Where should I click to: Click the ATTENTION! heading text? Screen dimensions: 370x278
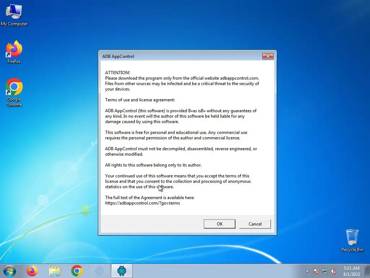click(117, 72)
